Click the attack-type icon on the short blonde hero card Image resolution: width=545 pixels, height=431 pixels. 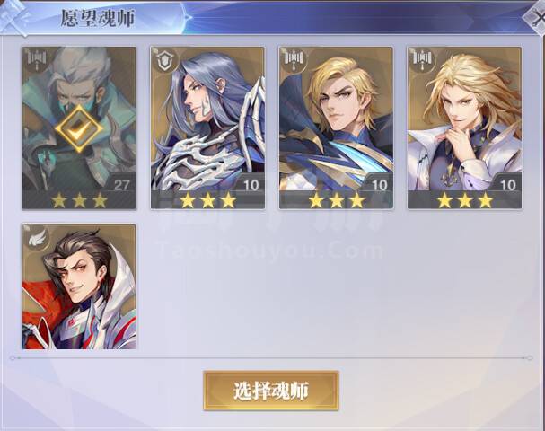point(292,58)
